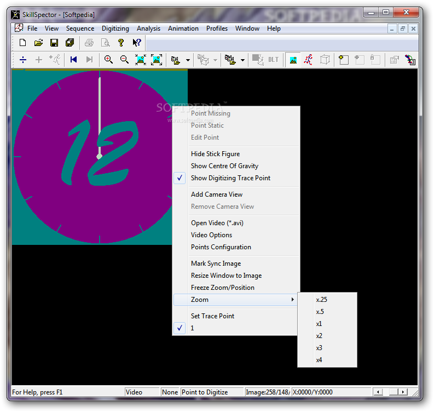
Task: Open the File menu
Action: (32, 28)
